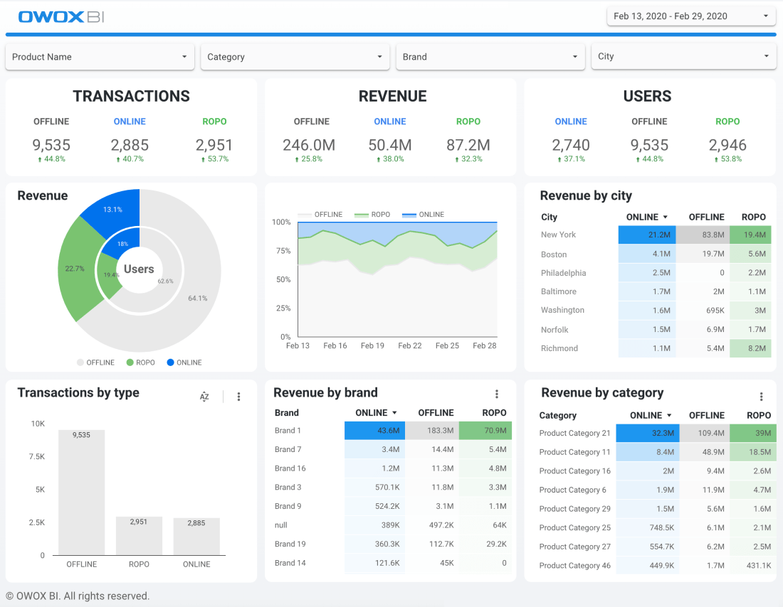Open the Brand filter dropdown

click(490, 57)
